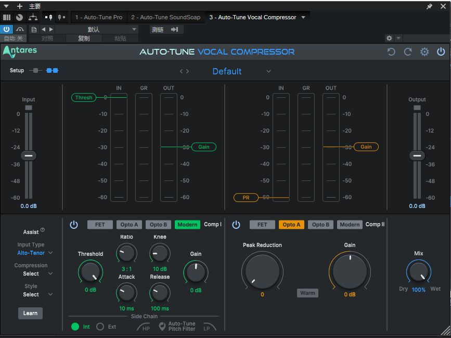Click the 对照 compare button
Viewport: 451px width, 338px height.
(x=47, y=38)
